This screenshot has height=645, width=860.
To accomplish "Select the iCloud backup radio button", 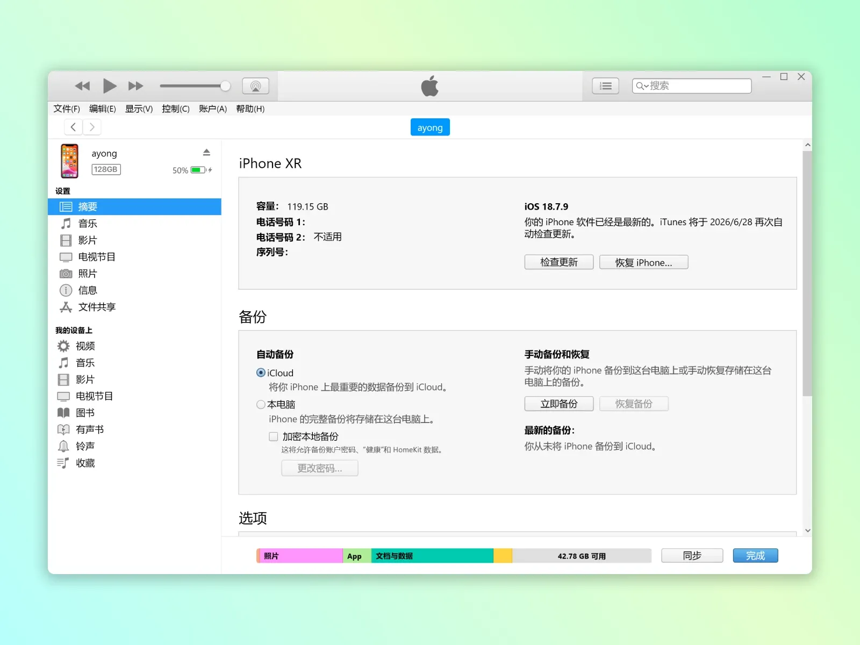I will (261, 372).
